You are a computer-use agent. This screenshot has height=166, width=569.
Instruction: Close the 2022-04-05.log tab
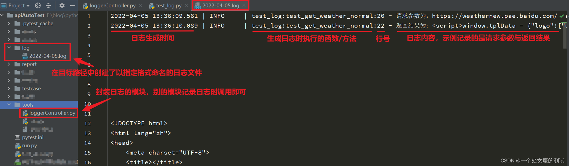pyautogui.click(x=244, y=5)
